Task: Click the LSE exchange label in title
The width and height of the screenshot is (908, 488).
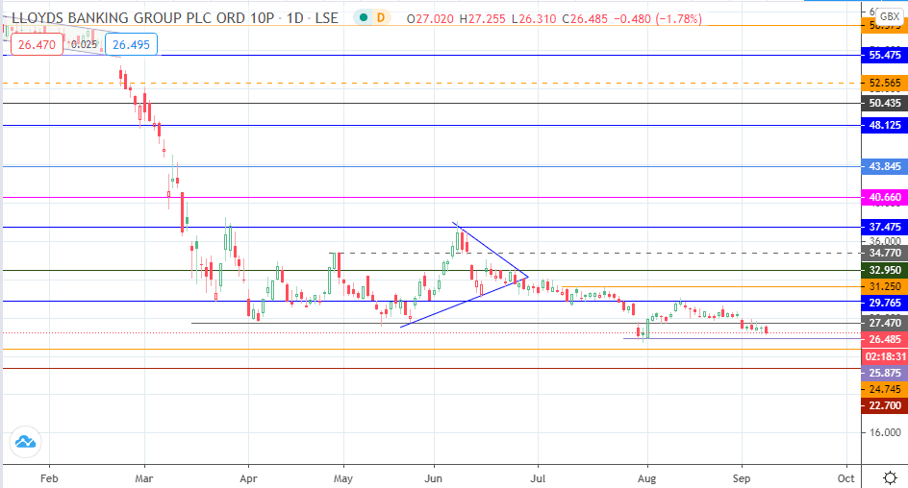Action: [x=327, y=18]
